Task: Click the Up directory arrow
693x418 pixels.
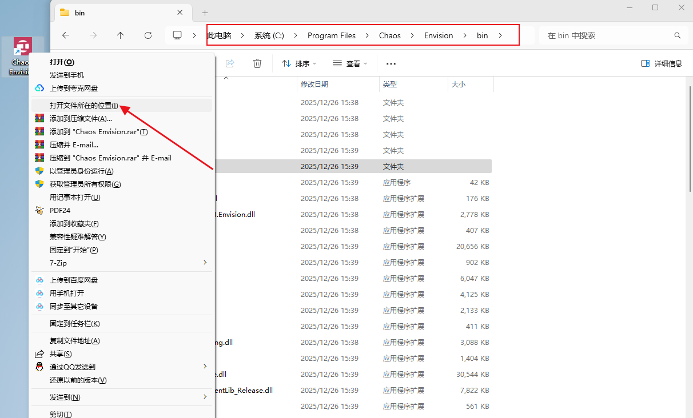Action: [x=120, y=35]
